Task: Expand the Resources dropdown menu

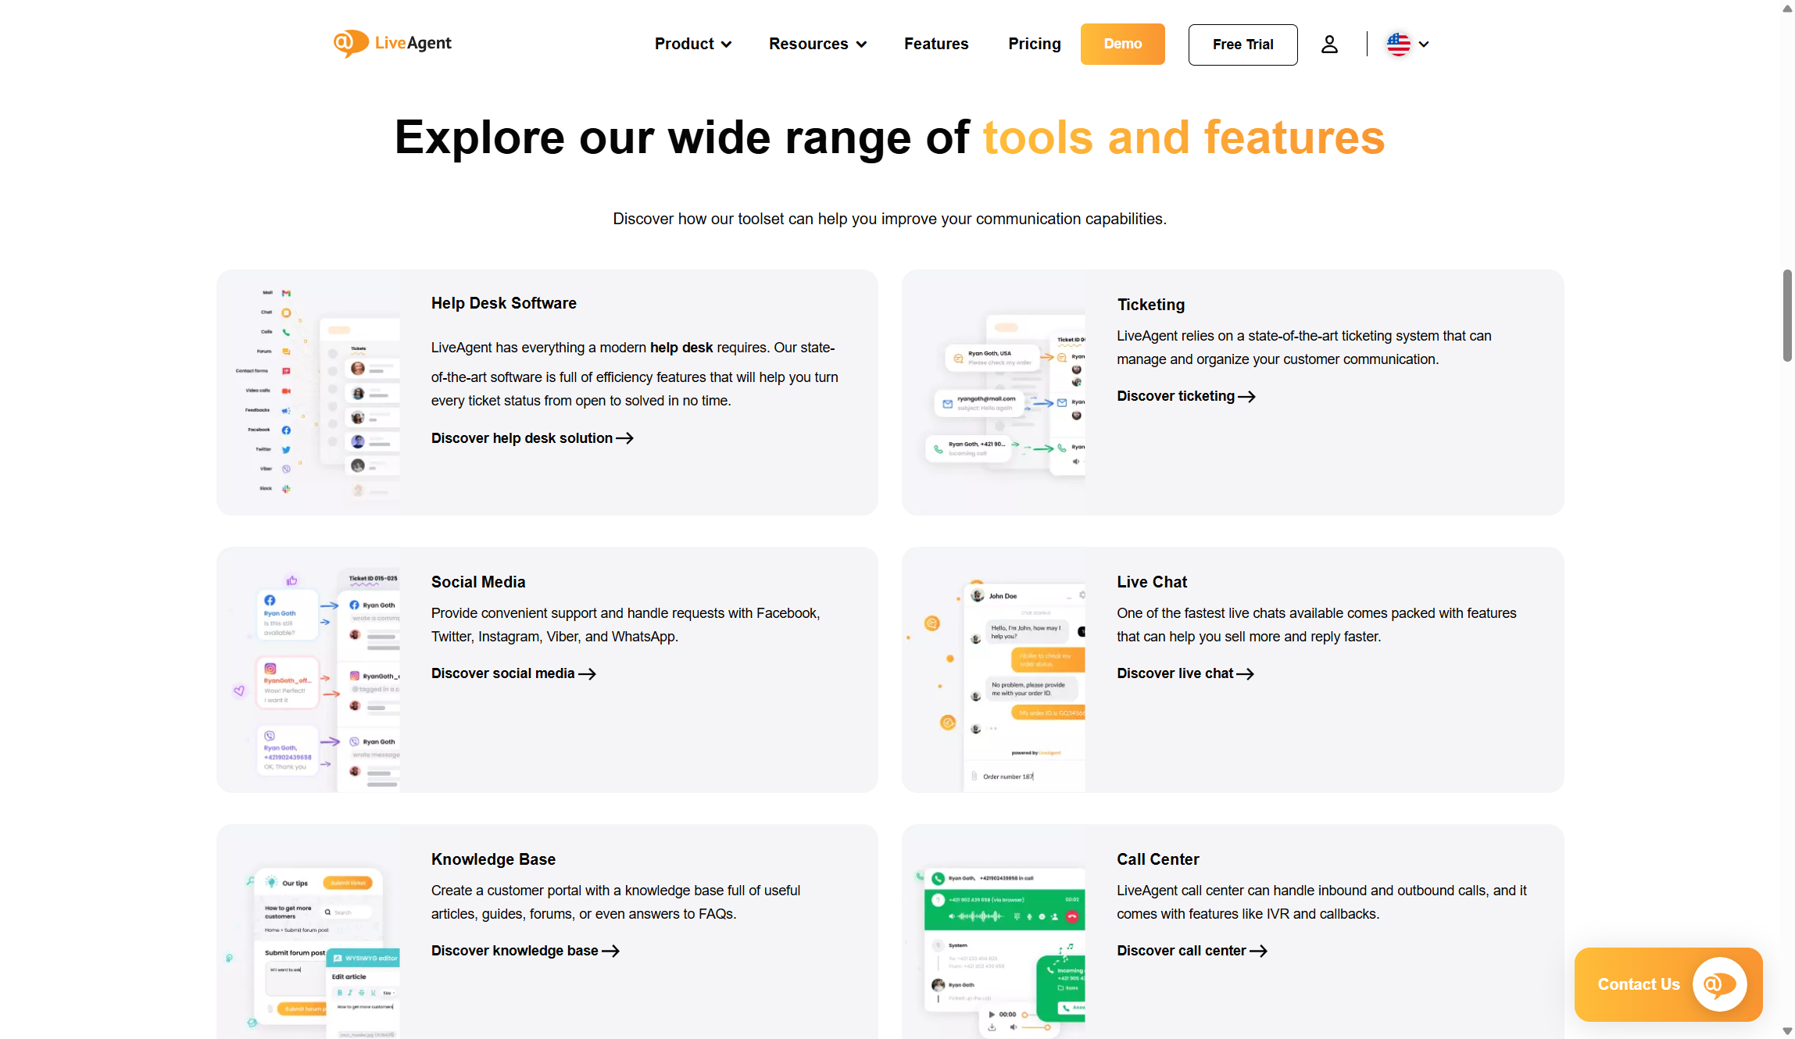Action: click(817, 45)
